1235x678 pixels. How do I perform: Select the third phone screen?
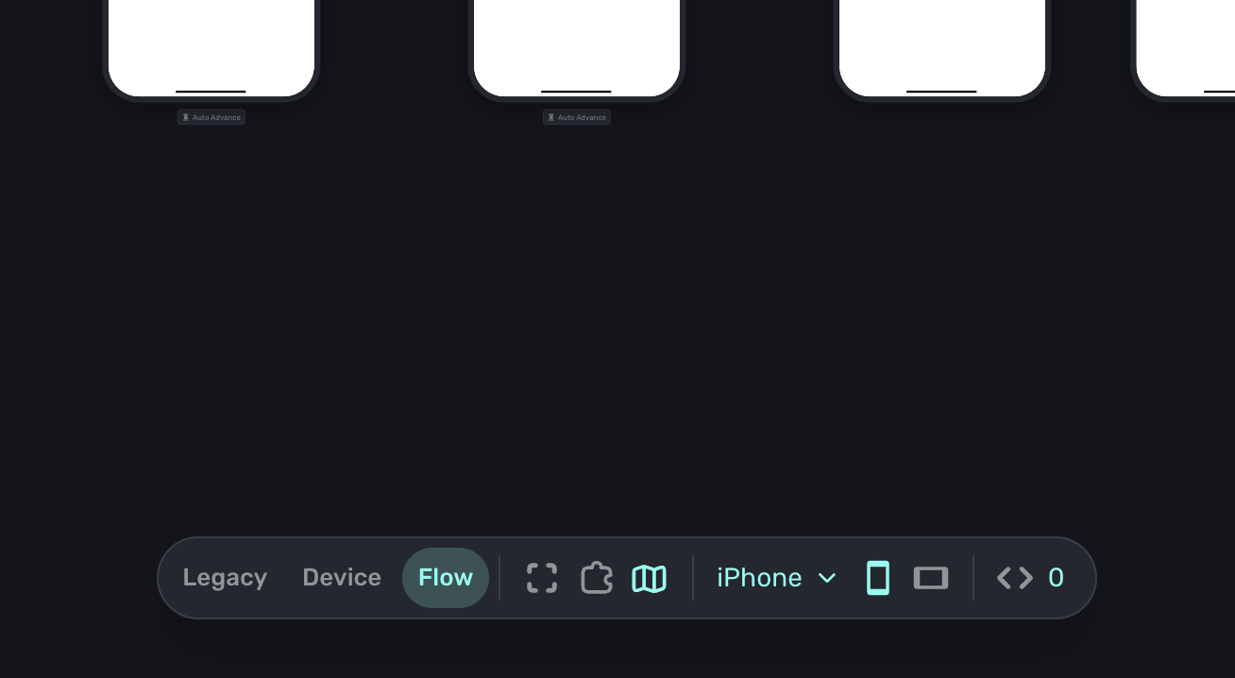[942, 42]
